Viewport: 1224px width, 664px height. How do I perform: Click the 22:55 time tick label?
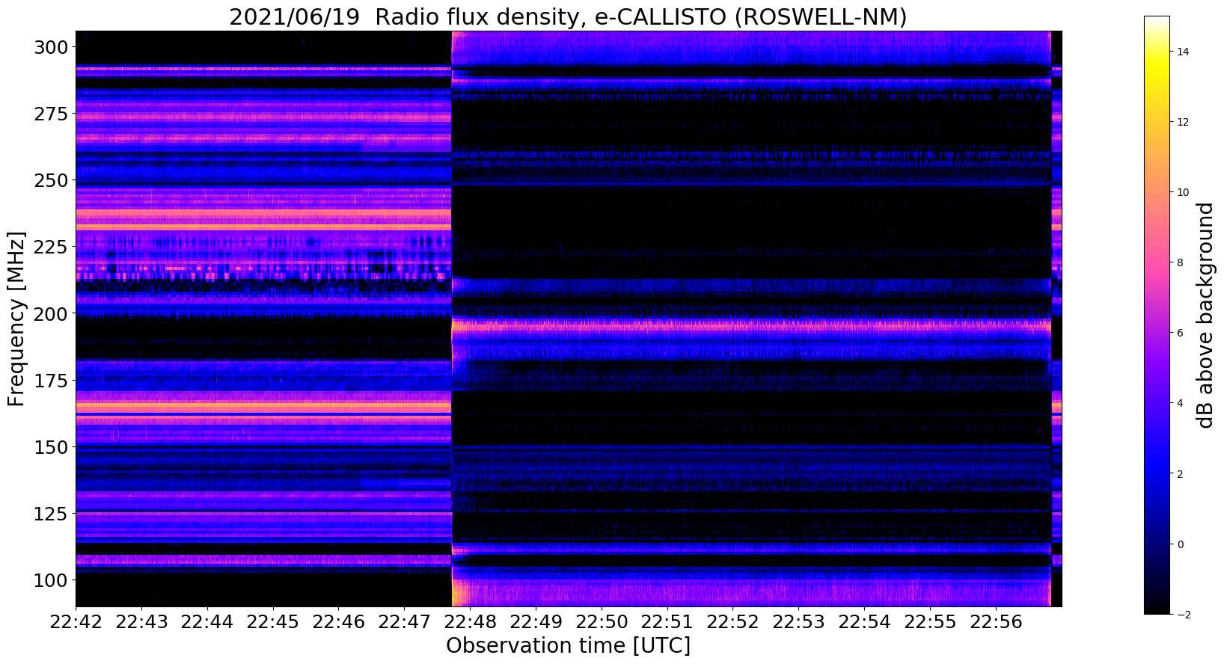click(x=931, y=623)
